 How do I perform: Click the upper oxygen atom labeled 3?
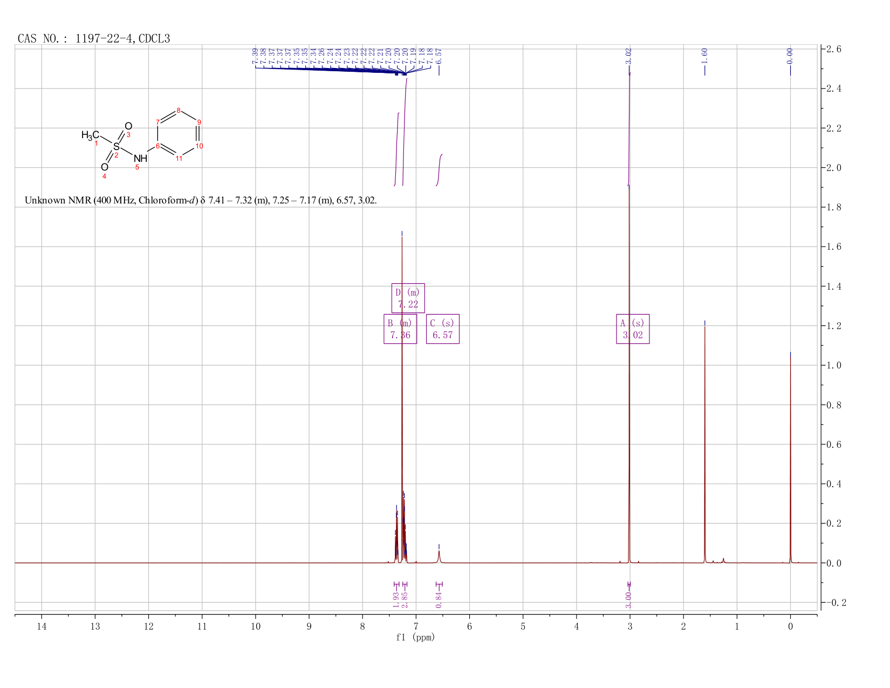pos(128,126)
